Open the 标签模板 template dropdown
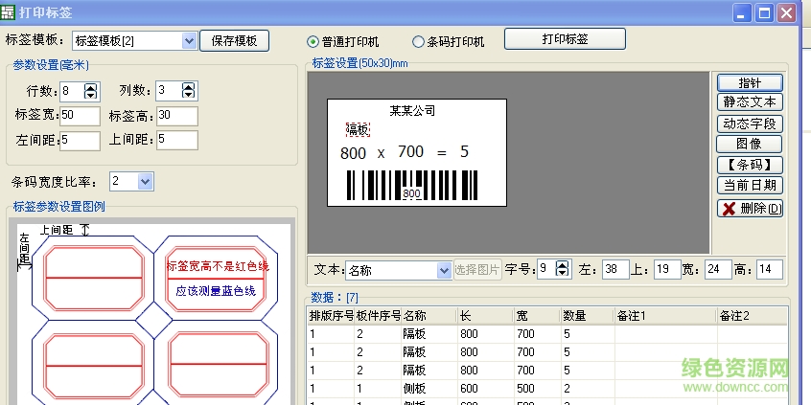Screen dimensions: 811x405 pos(189,40)
